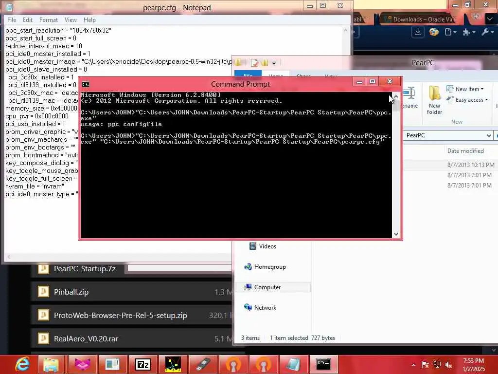Open the New item dropdown in Explorer
The image size is (498, 374).
[x=465, y=89]
